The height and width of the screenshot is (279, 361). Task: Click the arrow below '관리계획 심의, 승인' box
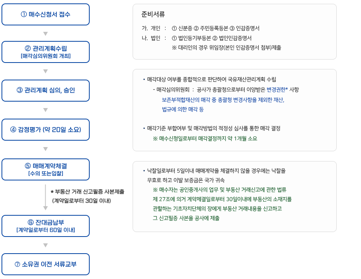pos(46,110)
